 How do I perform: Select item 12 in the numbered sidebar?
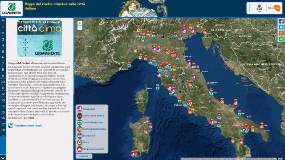click(x=3, y=94)
